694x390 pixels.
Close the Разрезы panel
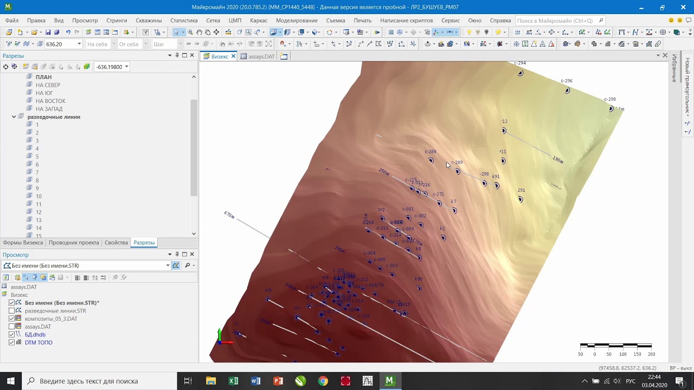192,55
